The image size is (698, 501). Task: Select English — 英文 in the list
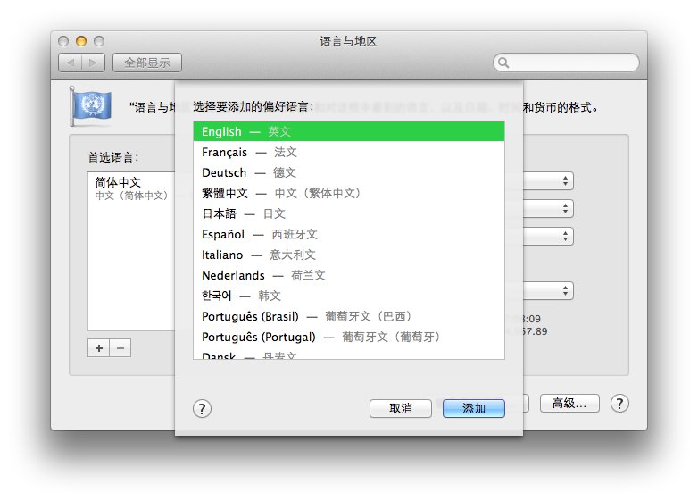tap(349, 131)
